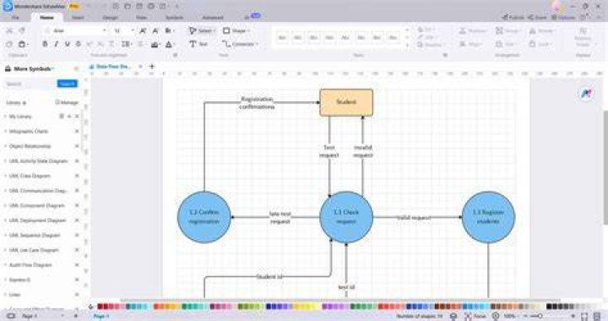This screenshot has width=608, height=321.
Task: Add a new document tab with plus
Action: point(152,67)
